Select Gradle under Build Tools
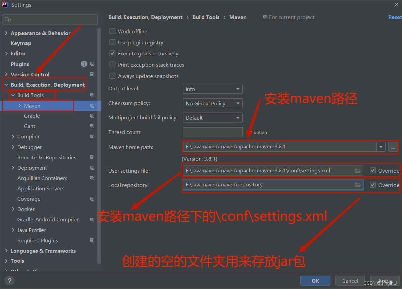The width and height of the screenshot is (402, 289). (x=32, y=116)
